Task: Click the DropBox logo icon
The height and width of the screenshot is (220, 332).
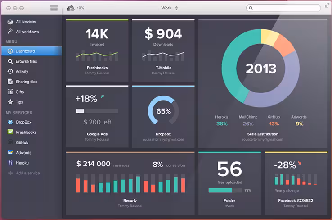Action: click(x=10, y=122)
